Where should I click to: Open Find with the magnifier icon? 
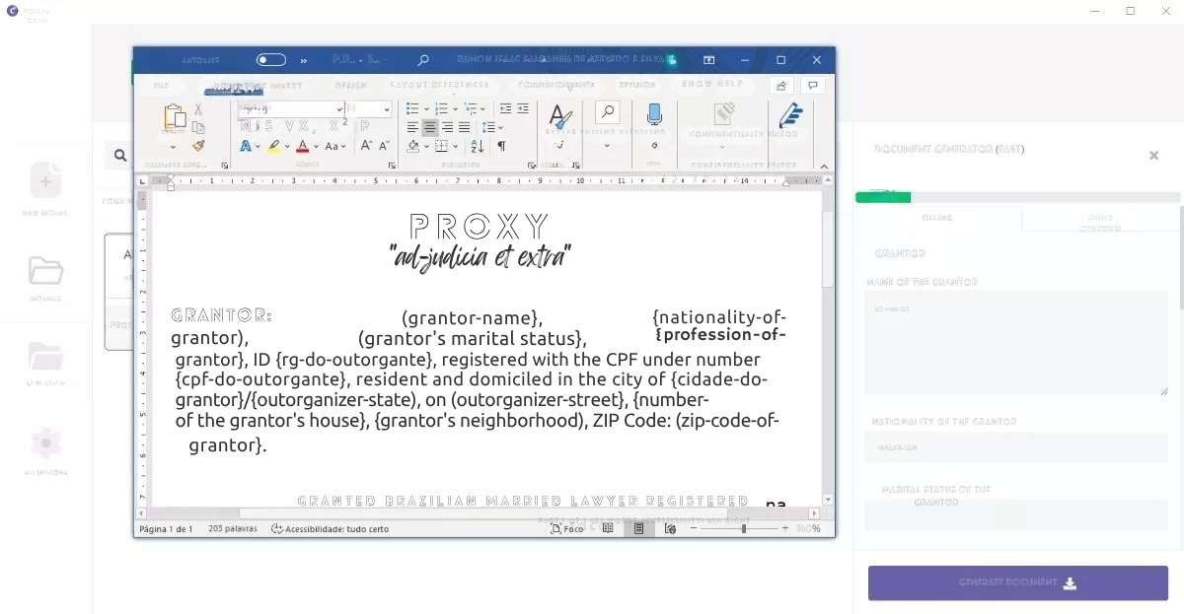607,110
